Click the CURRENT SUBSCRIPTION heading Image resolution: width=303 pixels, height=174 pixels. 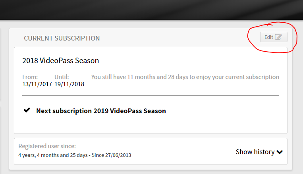click(x=62, y=38)
